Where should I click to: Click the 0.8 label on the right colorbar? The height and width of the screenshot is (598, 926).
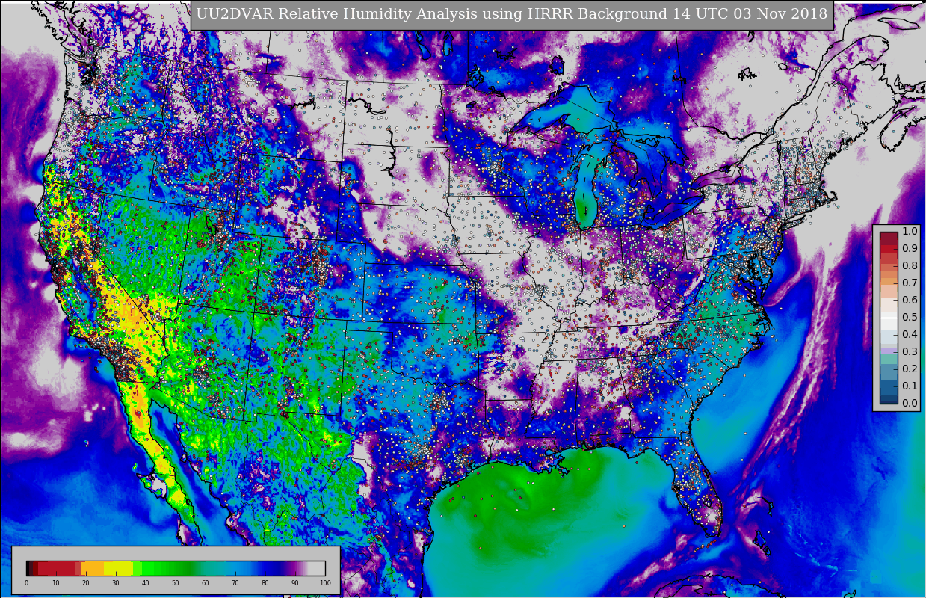910,266
